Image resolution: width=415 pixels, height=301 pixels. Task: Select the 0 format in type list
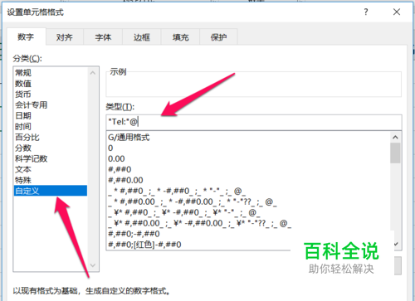pos(248,148)
